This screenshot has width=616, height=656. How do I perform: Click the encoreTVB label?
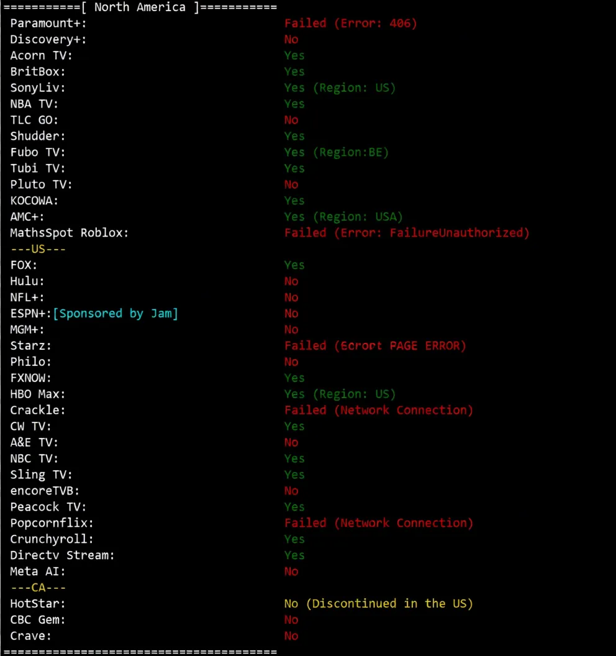point(45,491)
